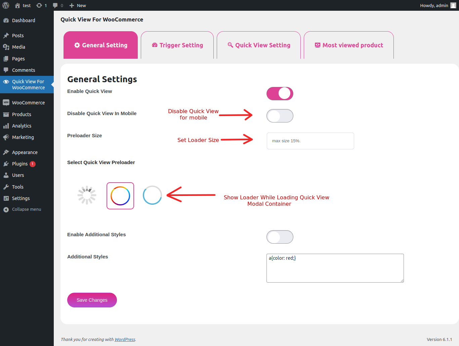Screen dimensions: 459x346
Task: Choose the rainbow circle preloader
Action: 120,196
